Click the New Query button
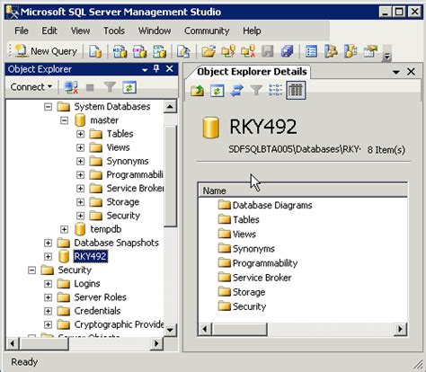This screenshot has height=372, width=426. pyautogui.click(x=46, y=51)
